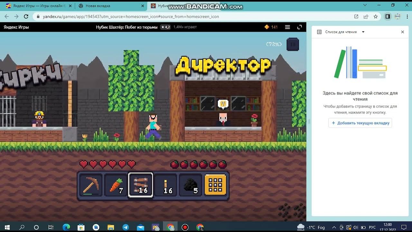Image resolution: width=412 pixels, height=232 pixels.
Task: Select the coal slot with 5 items
Action: (191, 185)
